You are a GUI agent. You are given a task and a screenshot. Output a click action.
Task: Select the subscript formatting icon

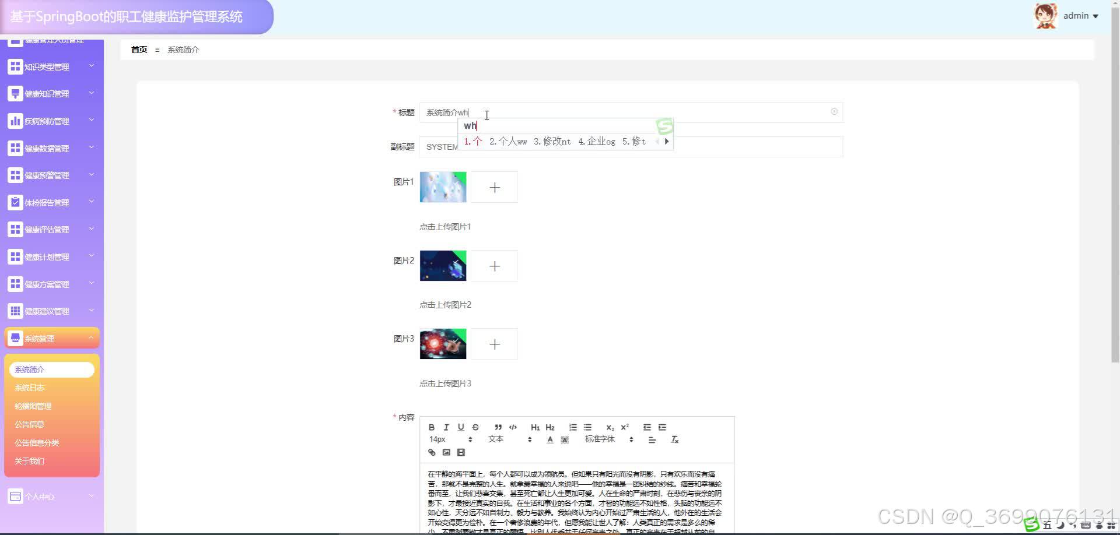coord(610,427)
